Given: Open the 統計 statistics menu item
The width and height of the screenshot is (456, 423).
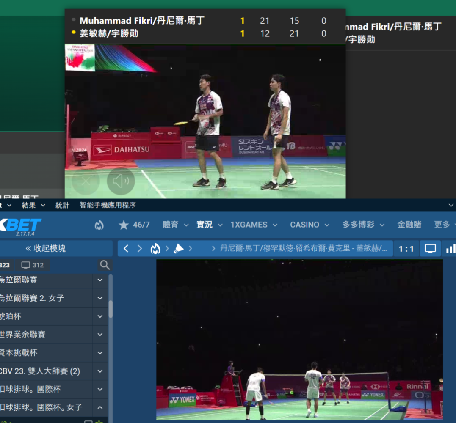Looking at the screenshot, I should point(62,206).
